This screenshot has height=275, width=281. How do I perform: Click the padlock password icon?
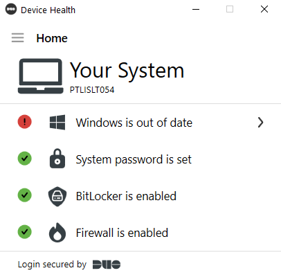pos(57,159)
